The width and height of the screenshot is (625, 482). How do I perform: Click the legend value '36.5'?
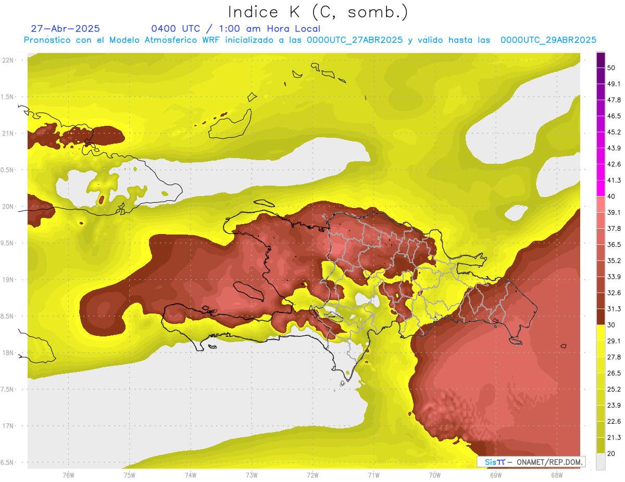(614, 244)
